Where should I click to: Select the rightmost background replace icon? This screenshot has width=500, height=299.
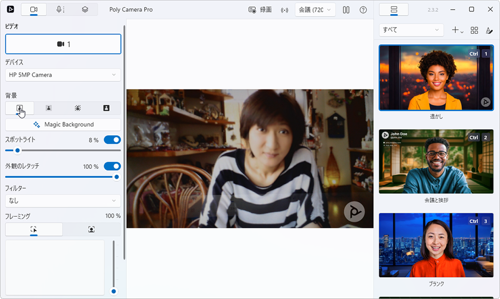pyautogui.click(x=106, y=108)
